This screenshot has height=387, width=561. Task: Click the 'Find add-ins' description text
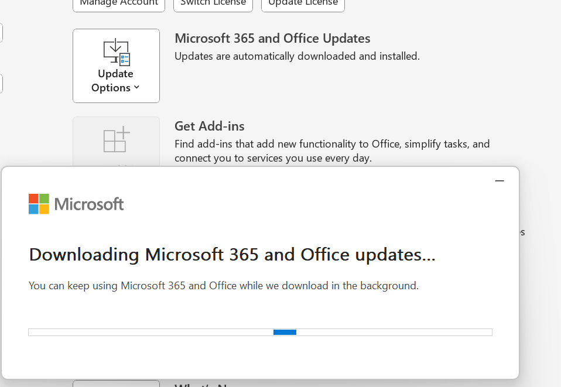pyautogui.click(x=332, y=150)
